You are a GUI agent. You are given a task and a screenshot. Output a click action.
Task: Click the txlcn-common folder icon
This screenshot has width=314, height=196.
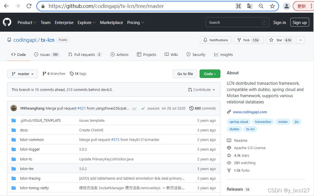point(14,140)
